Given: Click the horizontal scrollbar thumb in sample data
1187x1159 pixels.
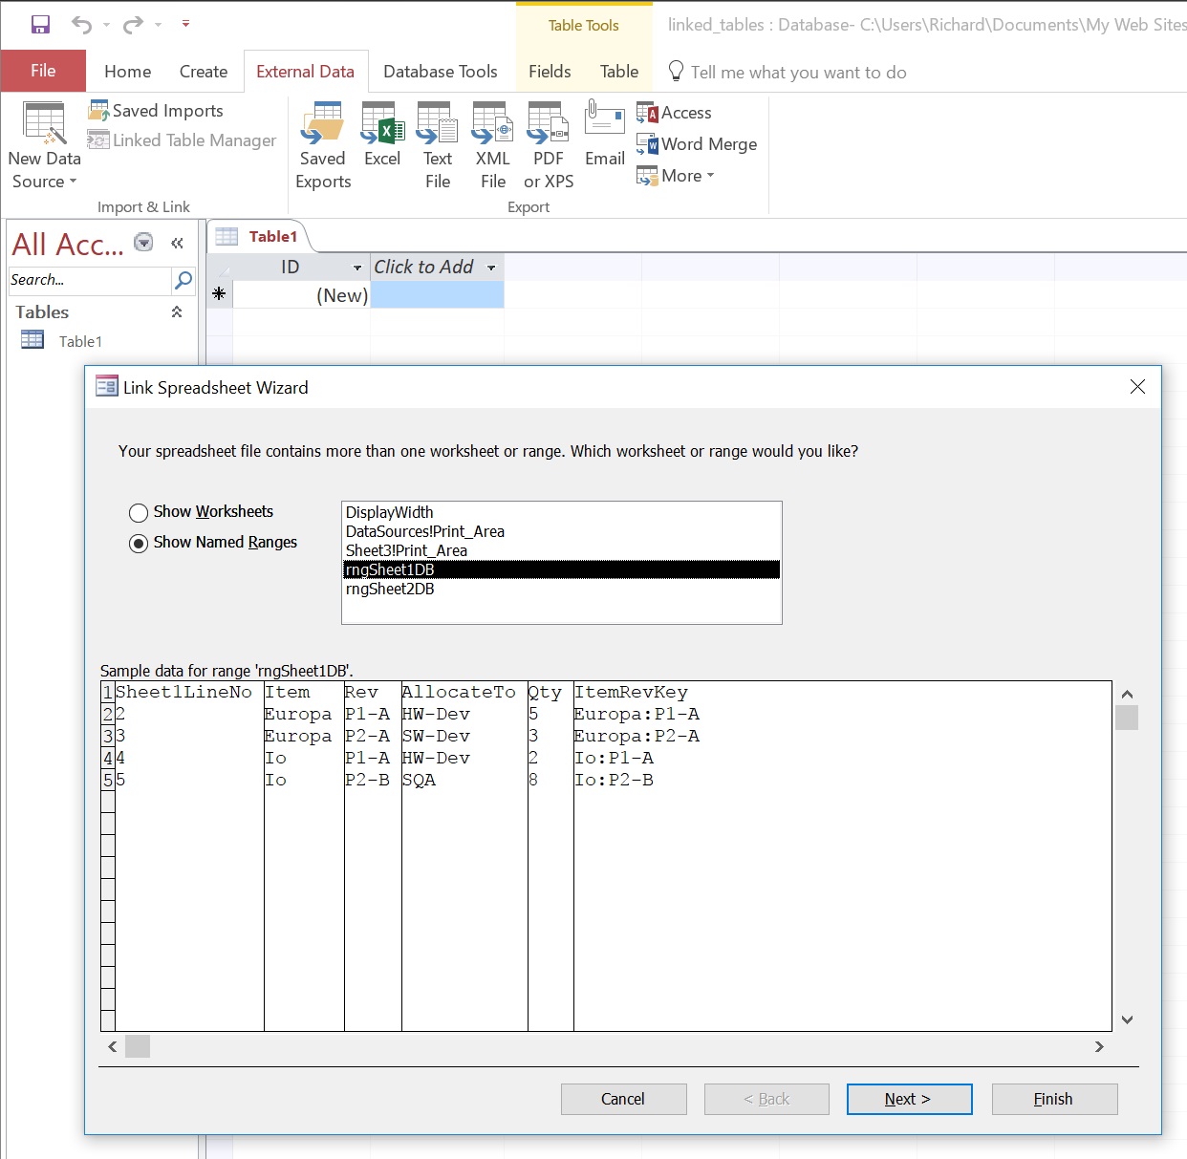Looking at the screenshot, I should tap(138, 1047).
